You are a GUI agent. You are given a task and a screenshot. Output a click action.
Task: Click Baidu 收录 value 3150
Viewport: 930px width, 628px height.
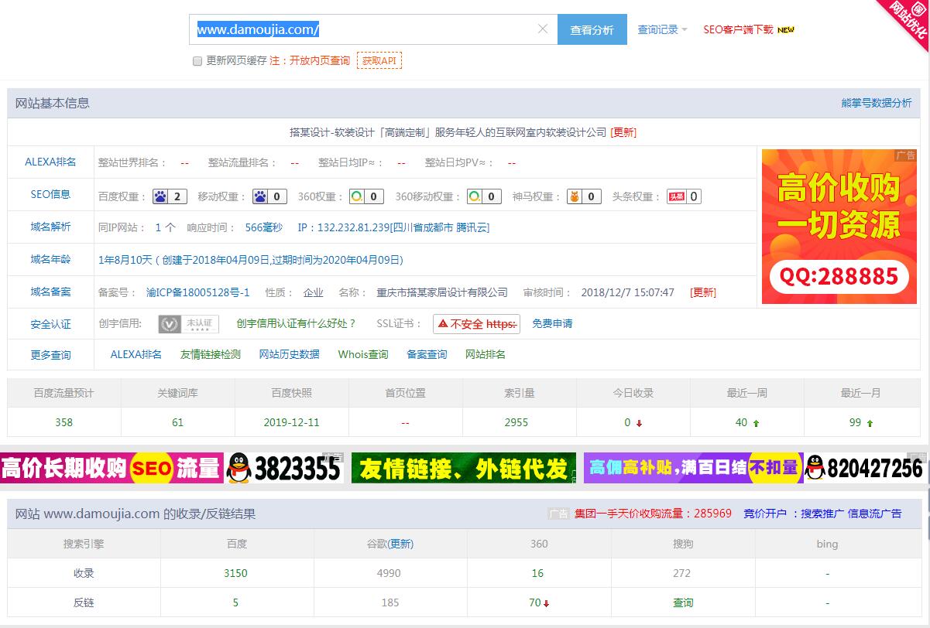click(x=236, y=573)
